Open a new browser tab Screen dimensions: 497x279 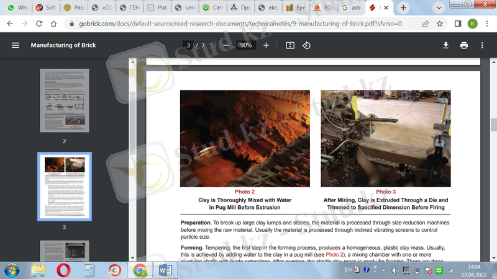coord(403,7)
